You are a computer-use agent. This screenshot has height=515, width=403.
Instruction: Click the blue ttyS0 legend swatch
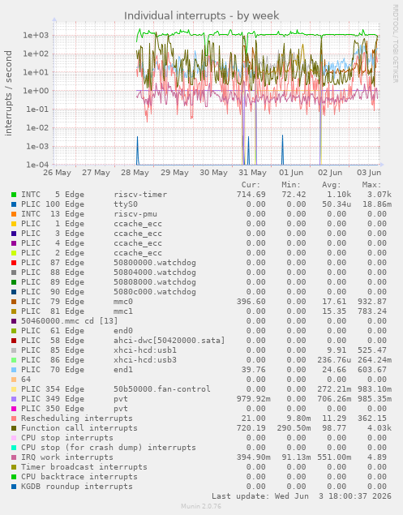[14, 204]
